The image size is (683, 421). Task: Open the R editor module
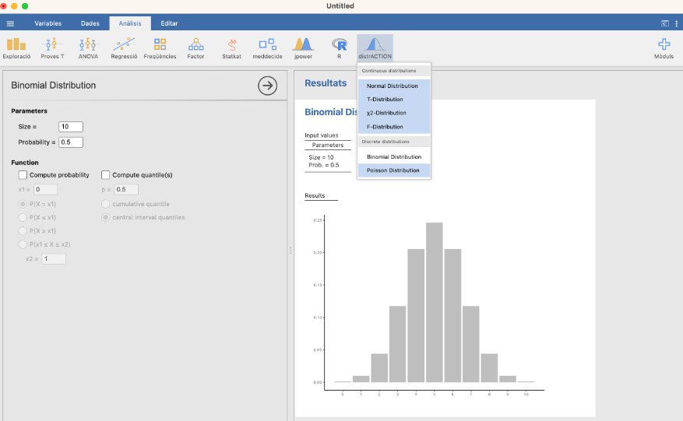pyautogui.click(x=339, y=48)
